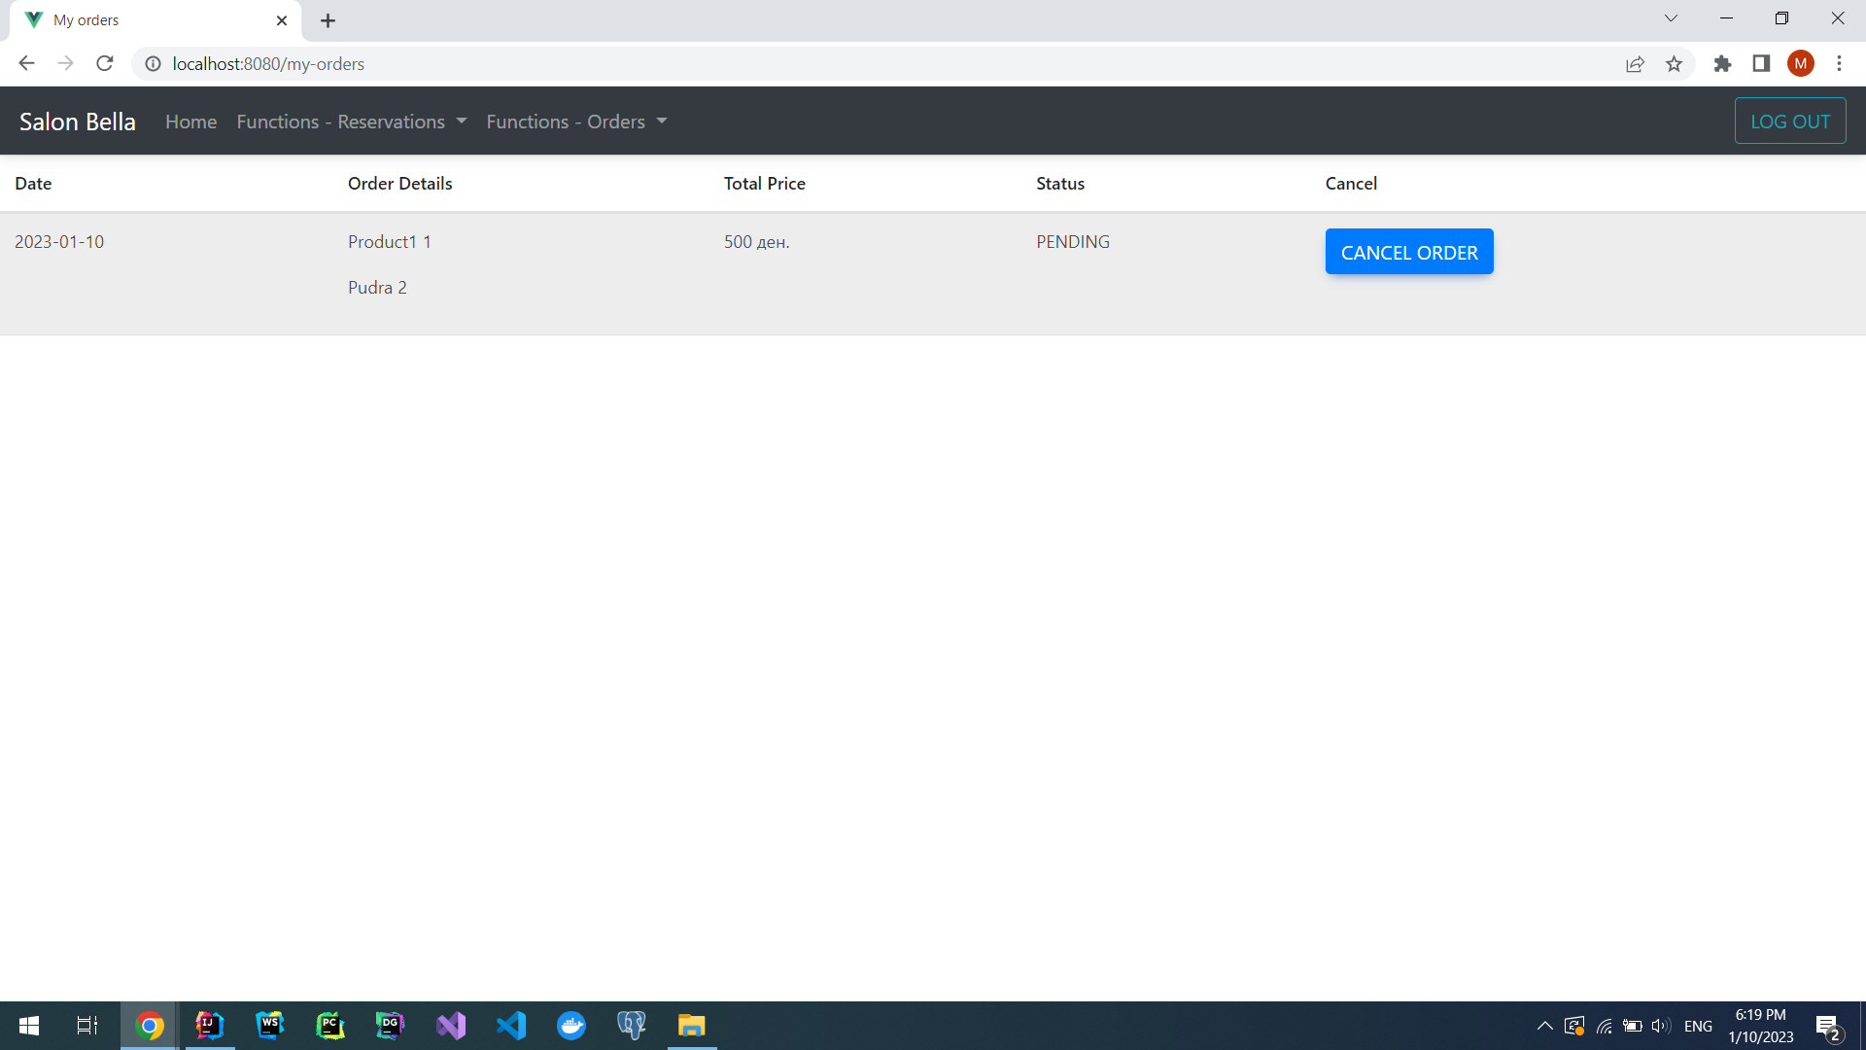Click the Salon Bella brand link
1866x1050 pixels.
[78, 122]
